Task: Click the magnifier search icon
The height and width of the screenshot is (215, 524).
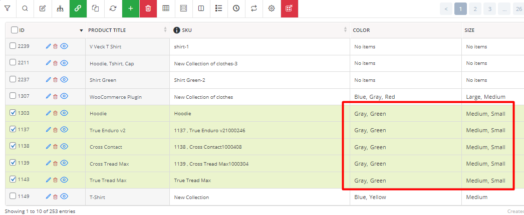Action: [25, 8]
